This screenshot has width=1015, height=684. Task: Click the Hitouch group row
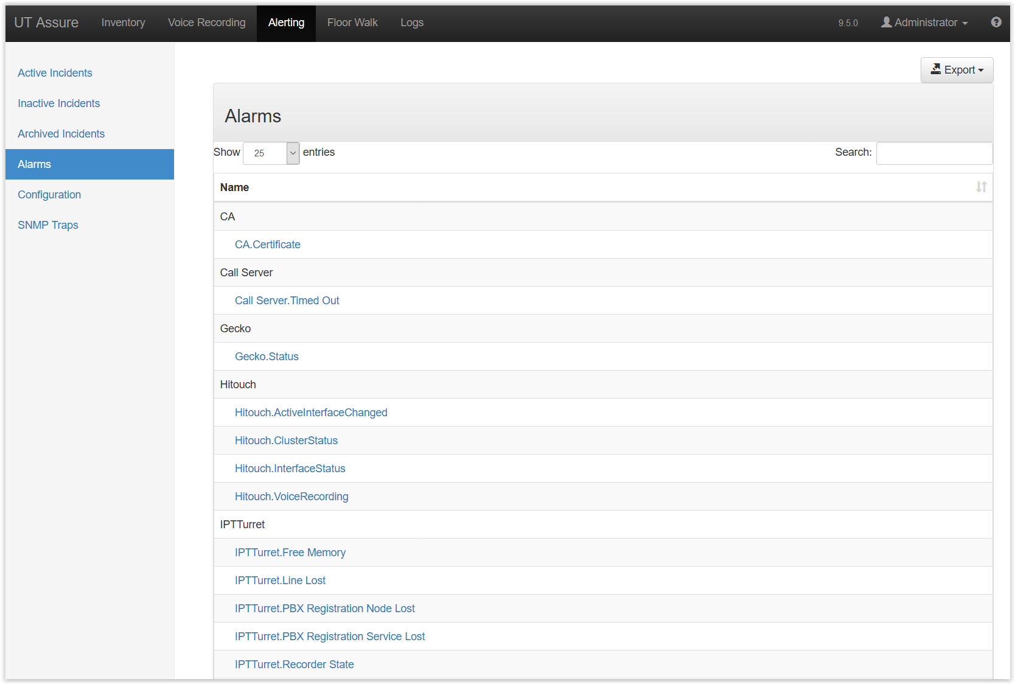pyautogui.click(x=603, y=385)
